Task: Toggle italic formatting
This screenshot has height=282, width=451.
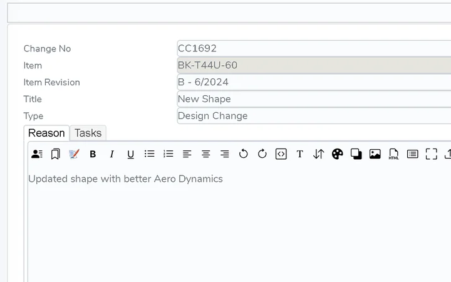Action: pyautogui.click(x=112, y=154)
